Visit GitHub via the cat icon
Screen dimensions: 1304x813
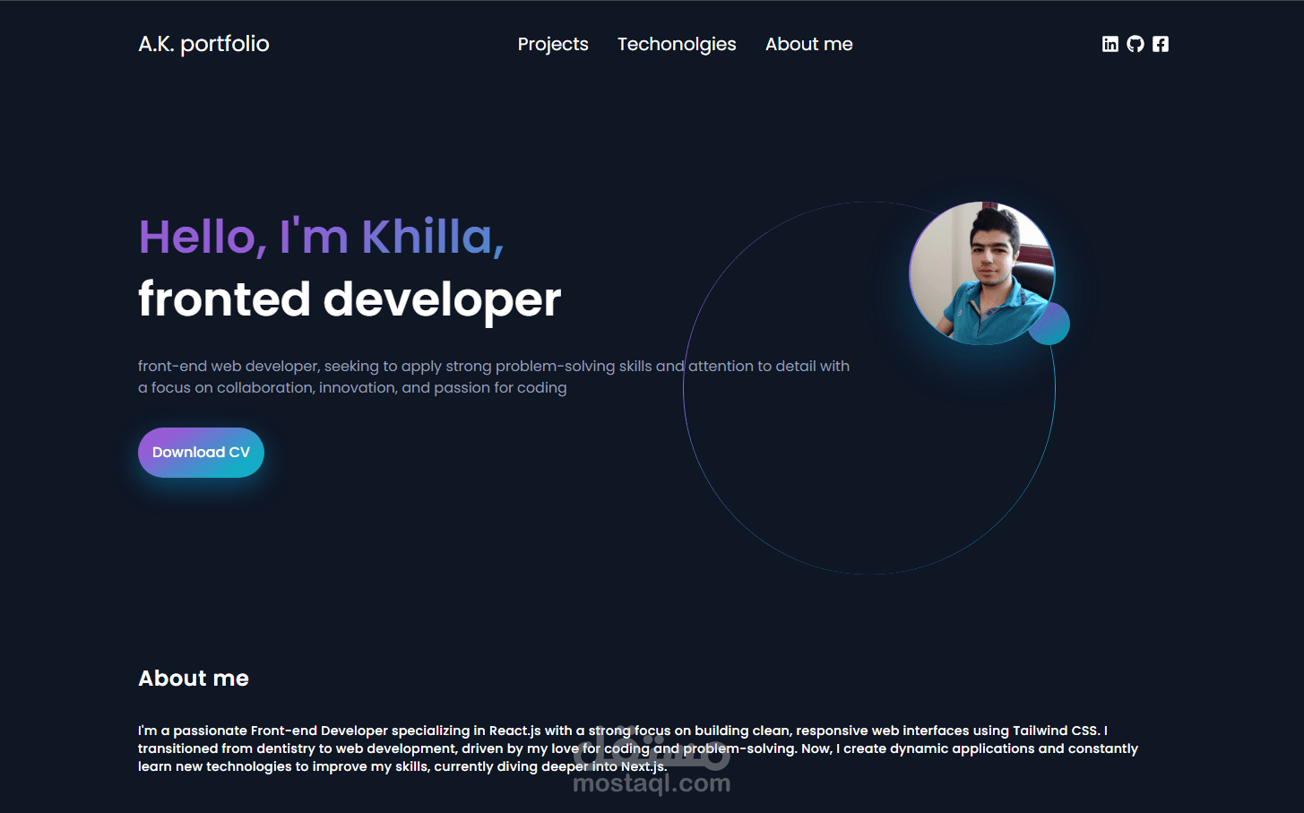[1135, 43]
